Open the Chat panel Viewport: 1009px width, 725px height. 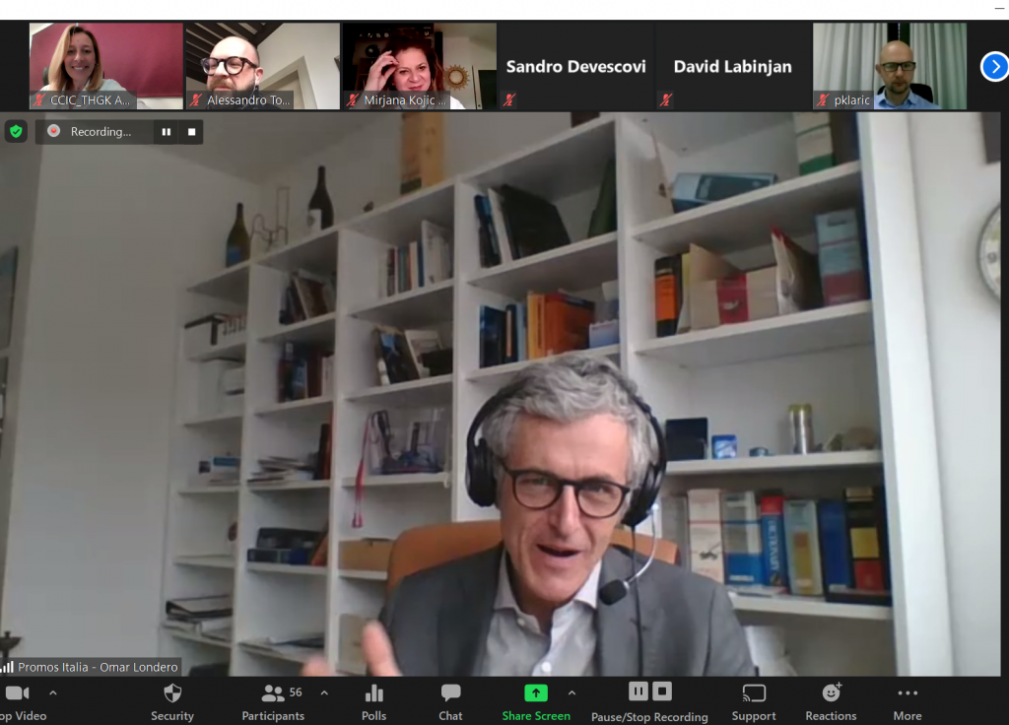pyautogui.click(x=450, y=701)
